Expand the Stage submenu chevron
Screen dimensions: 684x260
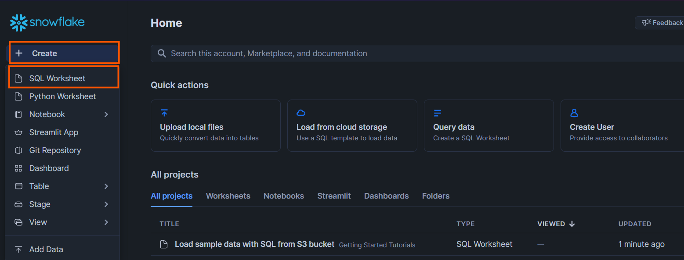[x=106, y=204]
